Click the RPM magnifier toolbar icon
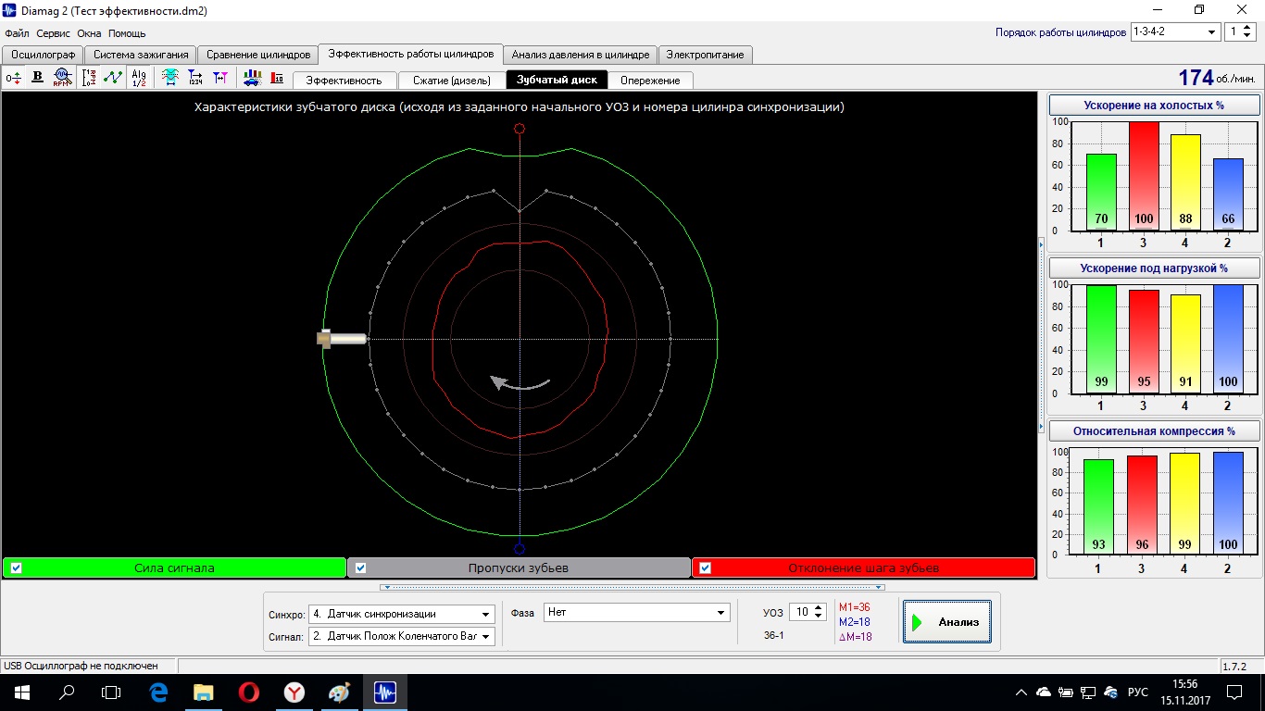 pos(62,78)
